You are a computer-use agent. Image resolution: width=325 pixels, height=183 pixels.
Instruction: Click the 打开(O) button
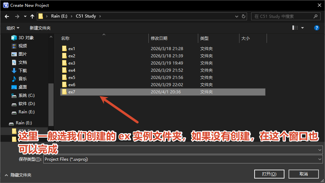click(x=269, y=174)
